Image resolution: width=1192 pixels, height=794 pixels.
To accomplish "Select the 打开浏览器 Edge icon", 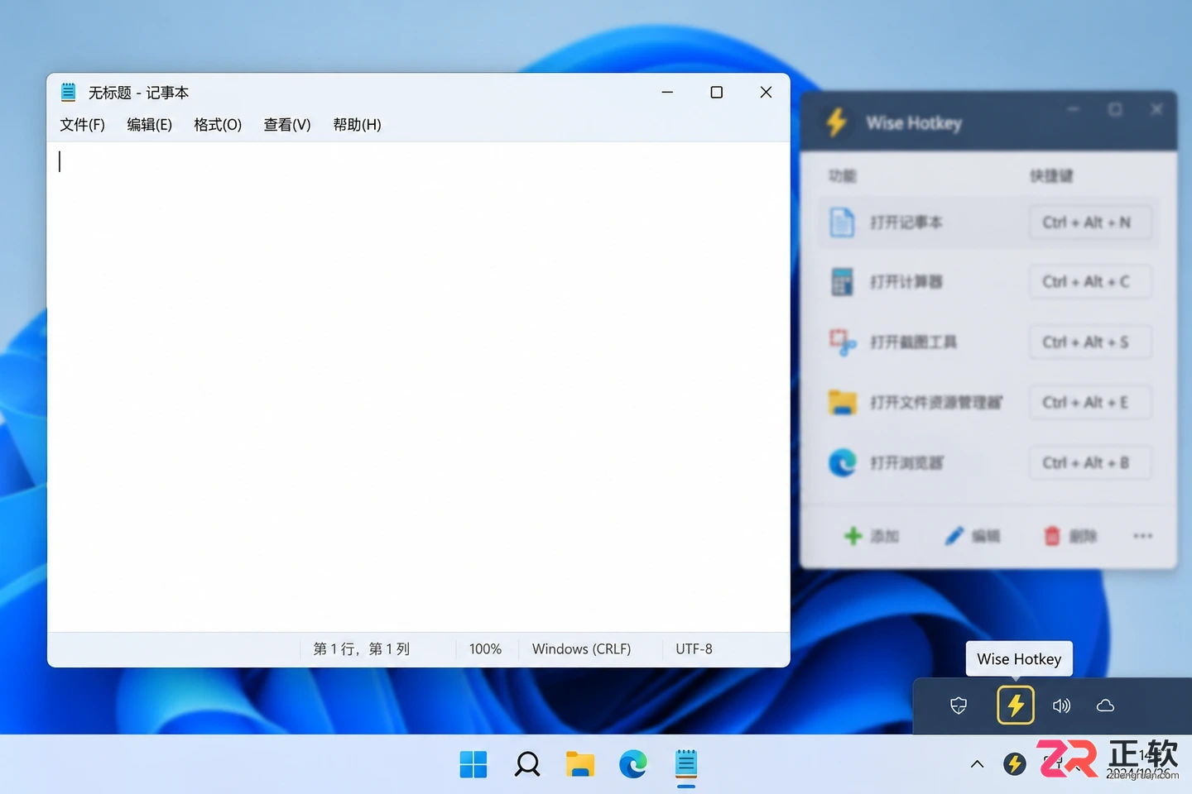I will pos(842,462).
